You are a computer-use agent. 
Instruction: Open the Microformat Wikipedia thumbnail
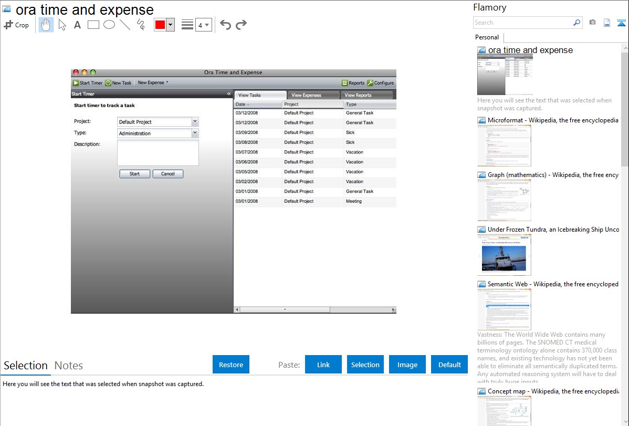tap(504, 146)
